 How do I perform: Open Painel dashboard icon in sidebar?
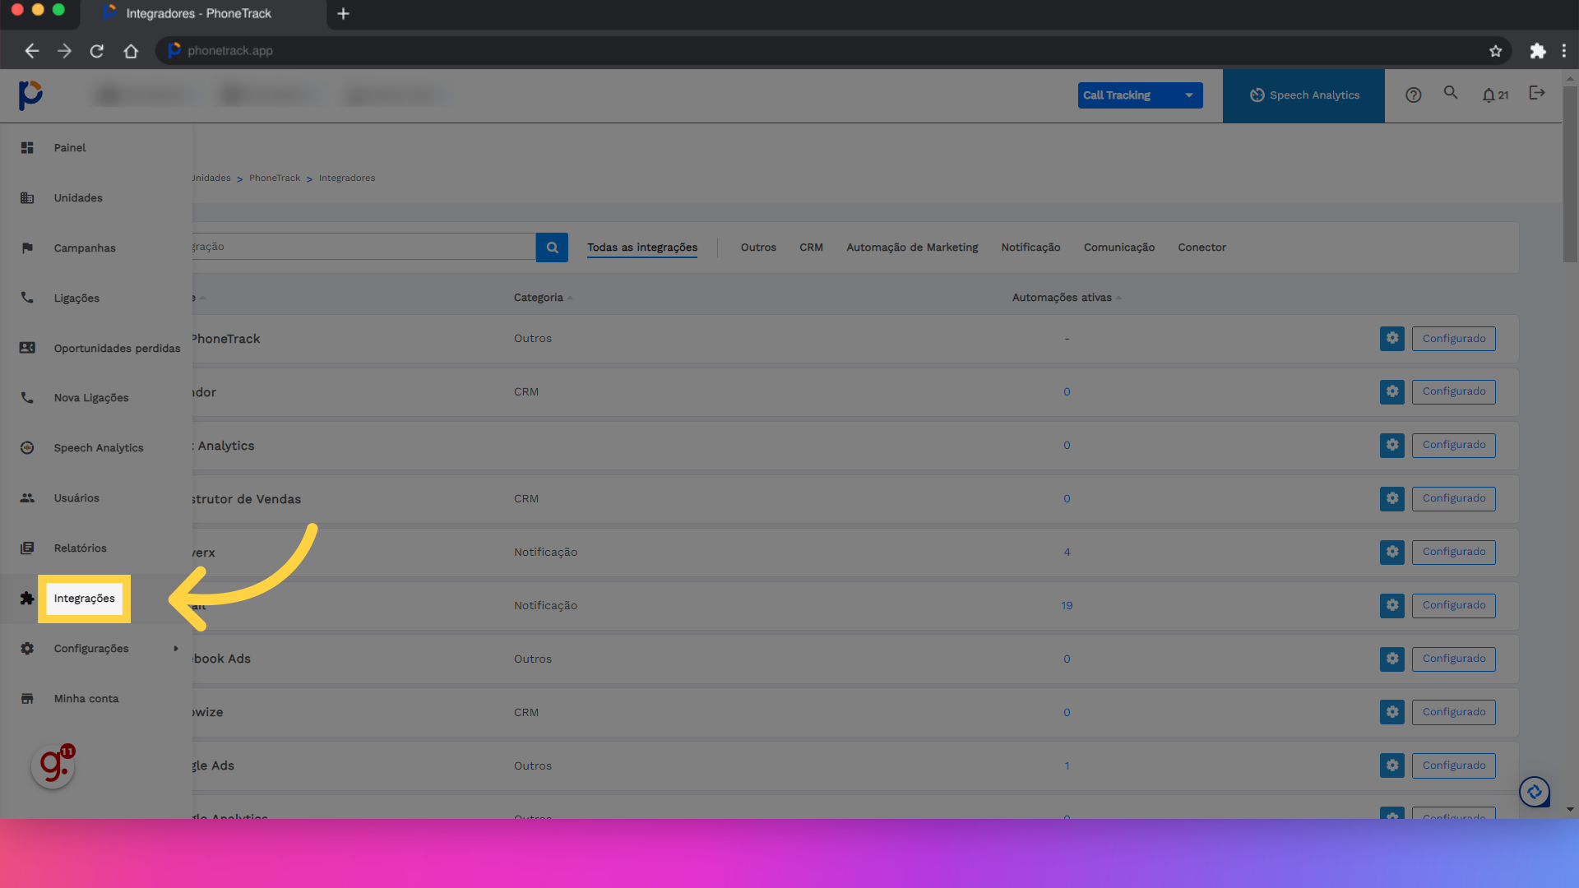pos(27,148)
